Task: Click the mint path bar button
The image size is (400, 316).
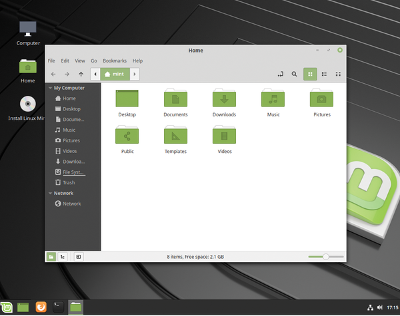Action: (115, 74)
